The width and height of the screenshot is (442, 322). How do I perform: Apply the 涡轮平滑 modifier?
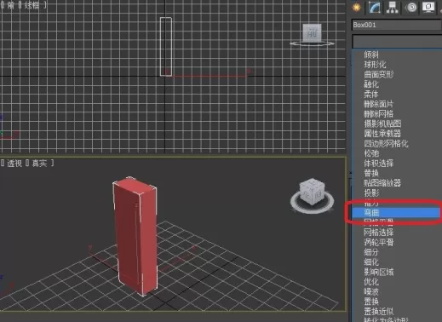(x=379, y=242)
